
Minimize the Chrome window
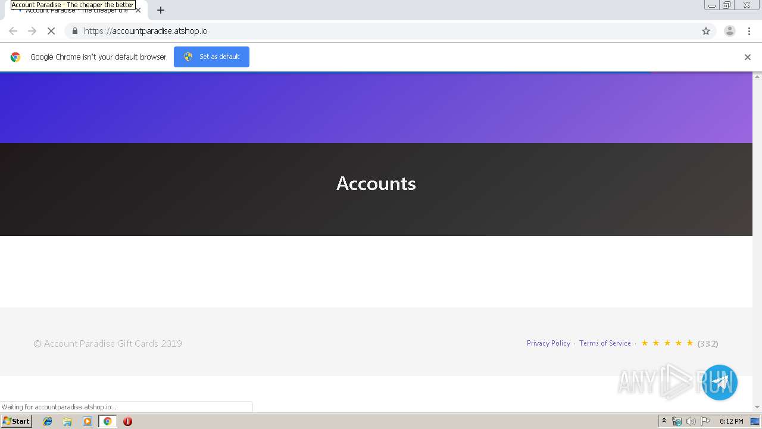coord(712,5)
